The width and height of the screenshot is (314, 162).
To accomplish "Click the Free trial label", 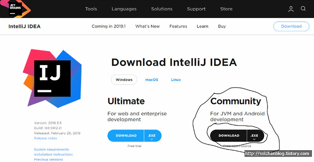I will coord(134,146).
